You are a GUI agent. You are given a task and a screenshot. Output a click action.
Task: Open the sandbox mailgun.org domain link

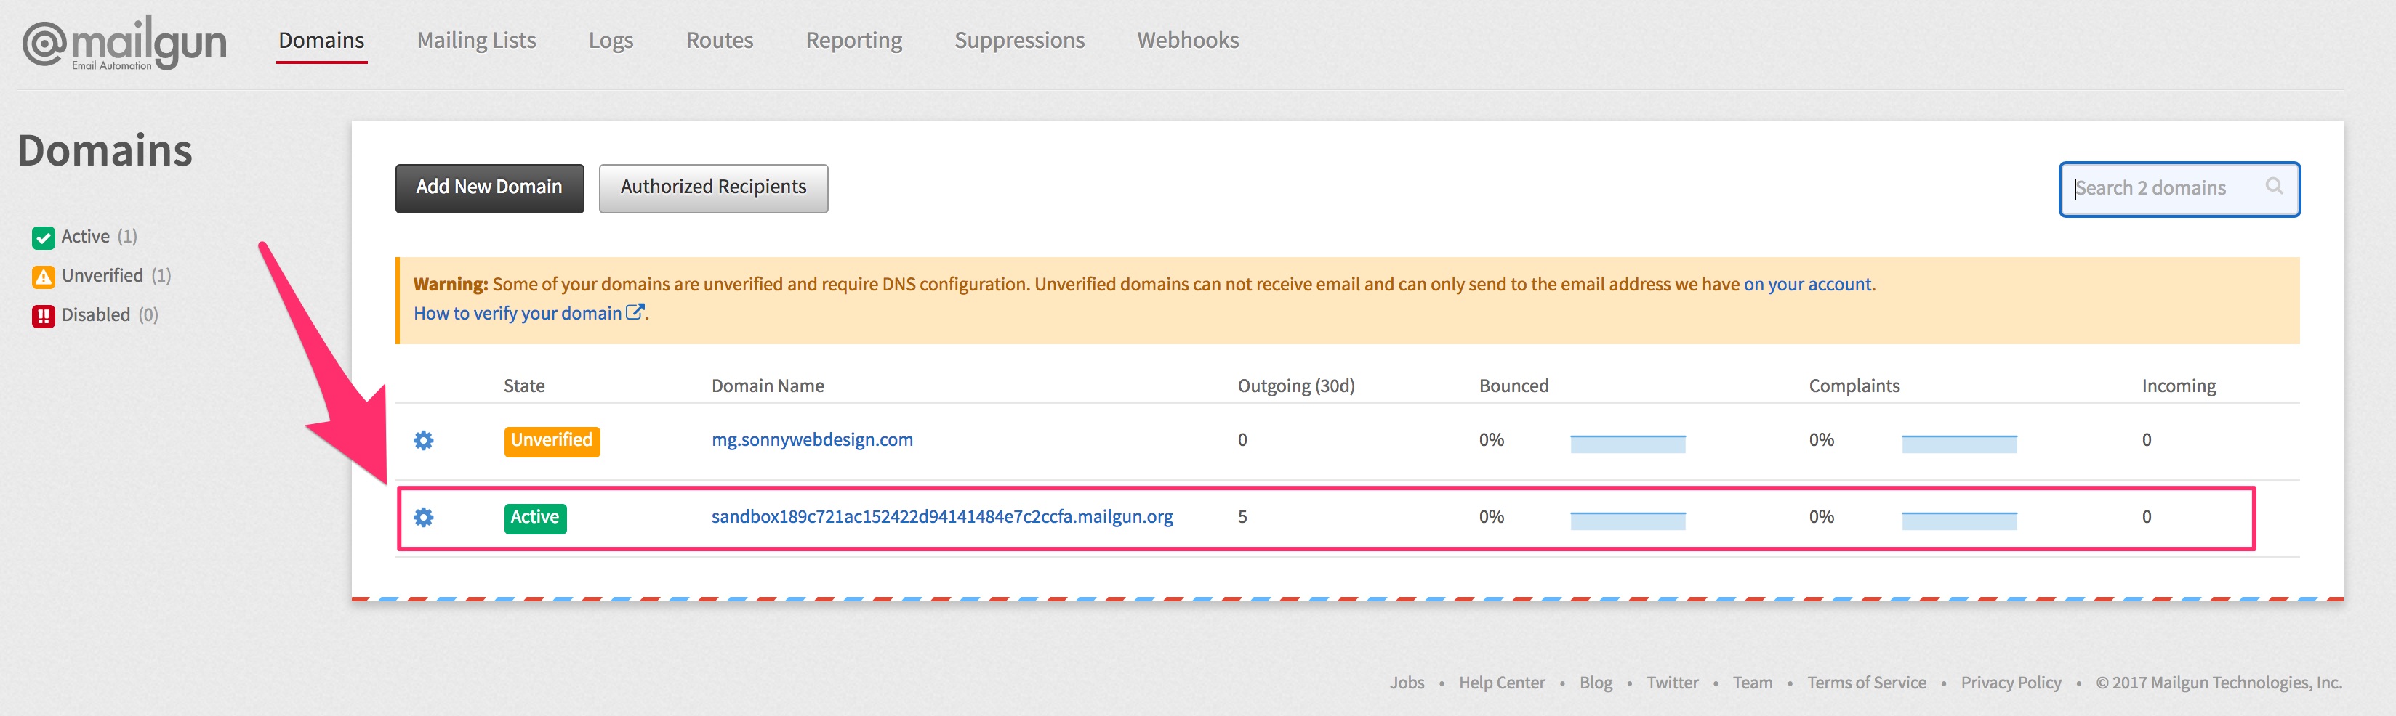[942, 516]
